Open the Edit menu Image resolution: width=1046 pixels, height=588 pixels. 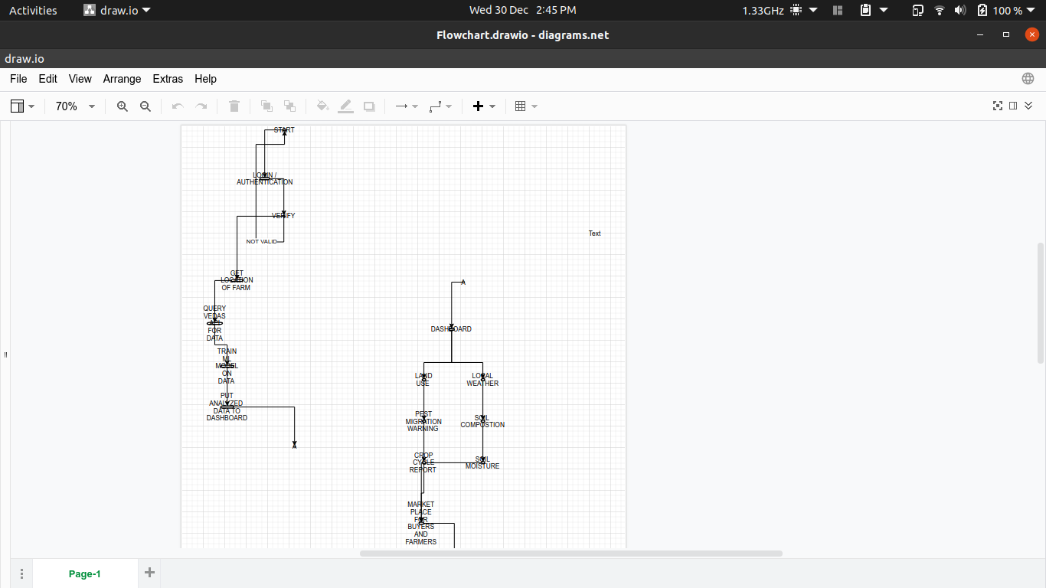(48, 79)
